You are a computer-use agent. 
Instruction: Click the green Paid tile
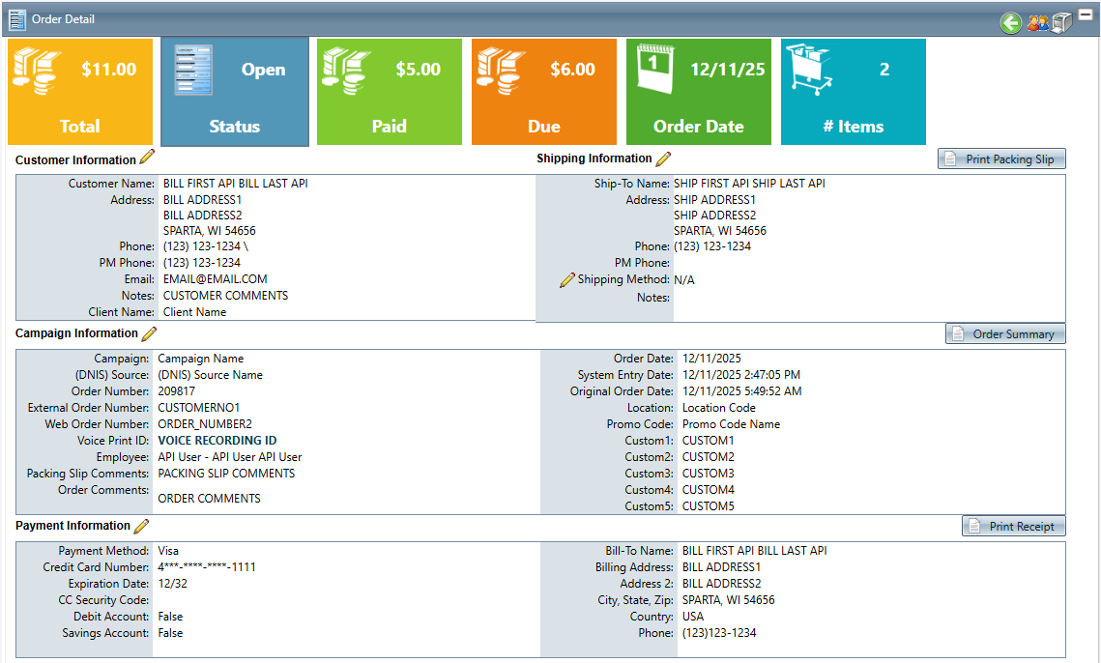click(x=390, y=92)
